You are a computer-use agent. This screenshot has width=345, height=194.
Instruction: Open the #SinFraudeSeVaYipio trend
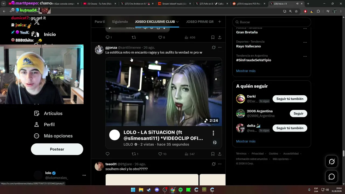(x=254, y=60)
